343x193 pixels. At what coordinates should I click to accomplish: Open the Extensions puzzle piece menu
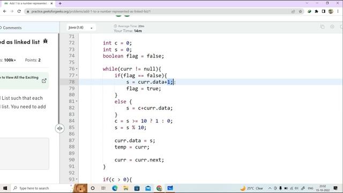316,11
